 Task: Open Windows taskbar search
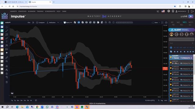[7, 107]
